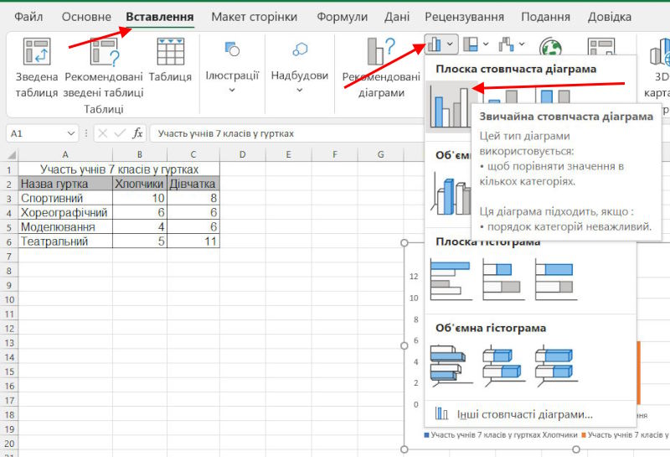The width and height of the screenshot is (670, 457).
Task: Click the Recommended Charts icon (Рекомендовані діаграми)
Action: [381, 67]
